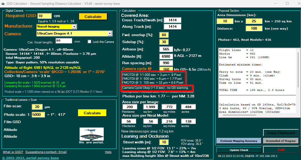Click the Exit button
The width and height of the screenshot is (301, 160).
click(281, 150)
